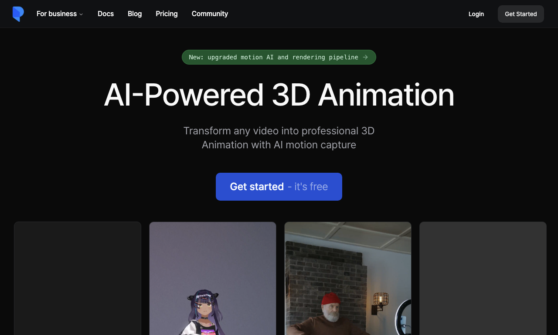Open the purple-haired anime avatar preview

coord(213,278)
